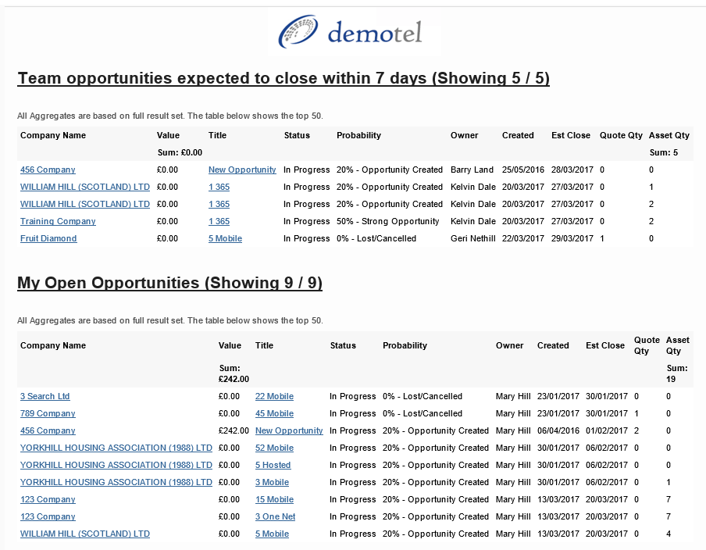The image size is (706, 550).
Task: Open YORKHILL HOUSING link in 3 Mobile row
Action: tap(116, 482)
